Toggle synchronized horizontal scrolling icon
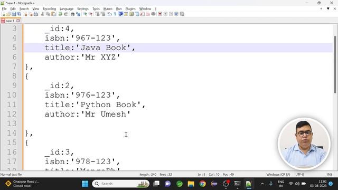This screenshot has width=338, height=190. 103,14
